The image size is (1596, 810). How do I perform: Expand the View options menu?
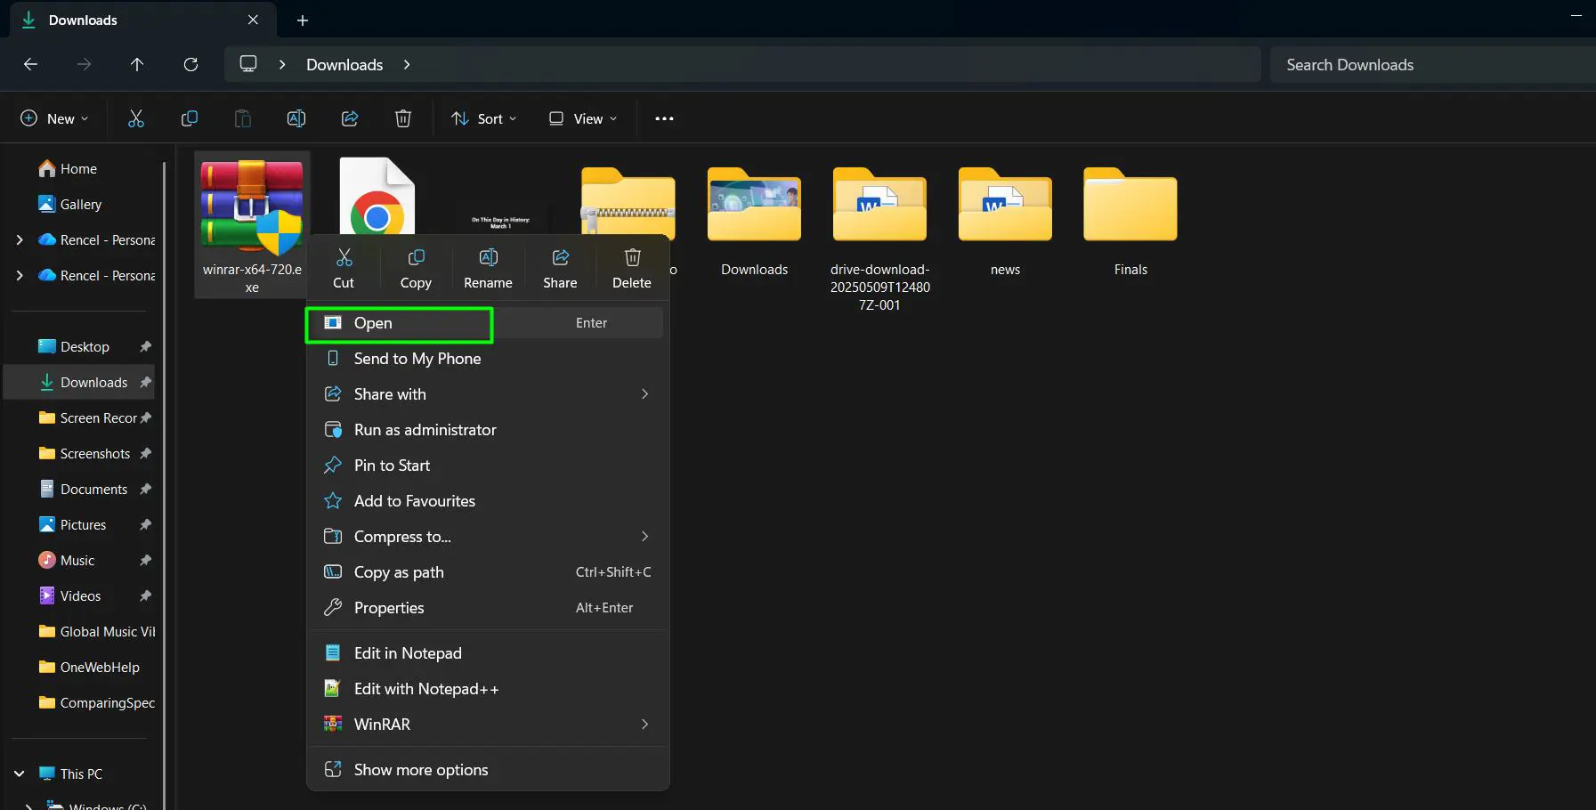coord(582,117)
